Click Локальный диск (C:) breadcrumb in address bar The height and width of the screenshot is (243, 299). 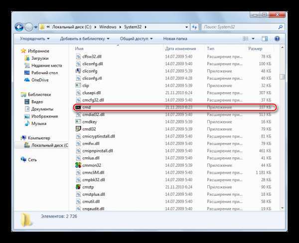(x=72, y=27)
